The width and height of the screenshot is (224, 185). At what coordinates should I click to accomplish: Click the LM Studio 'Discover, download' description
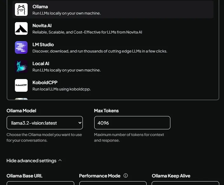100,51
